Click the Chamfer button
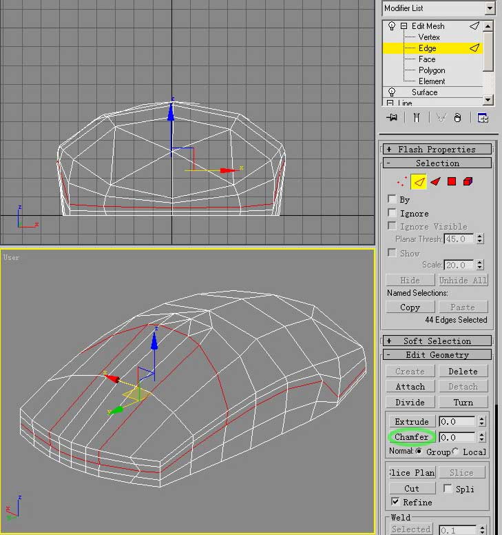The width and height of the screenshot is (502, 535). [412, 437]
